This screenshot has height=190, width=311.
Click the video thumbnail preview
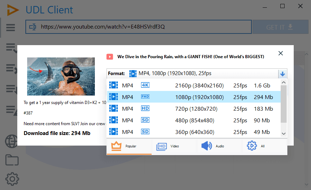[x=61, y=76]
